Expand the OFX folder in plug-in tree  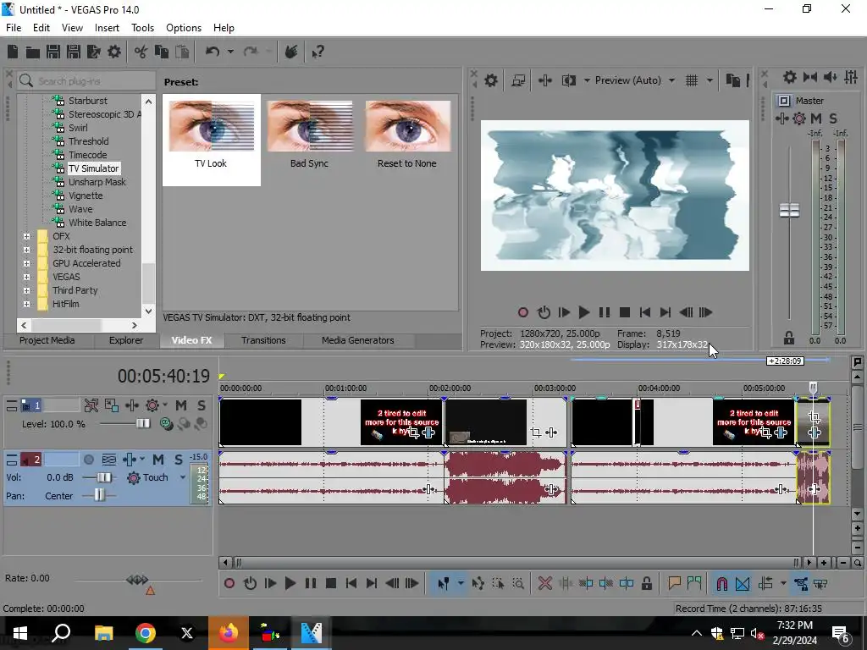[26, 236]
